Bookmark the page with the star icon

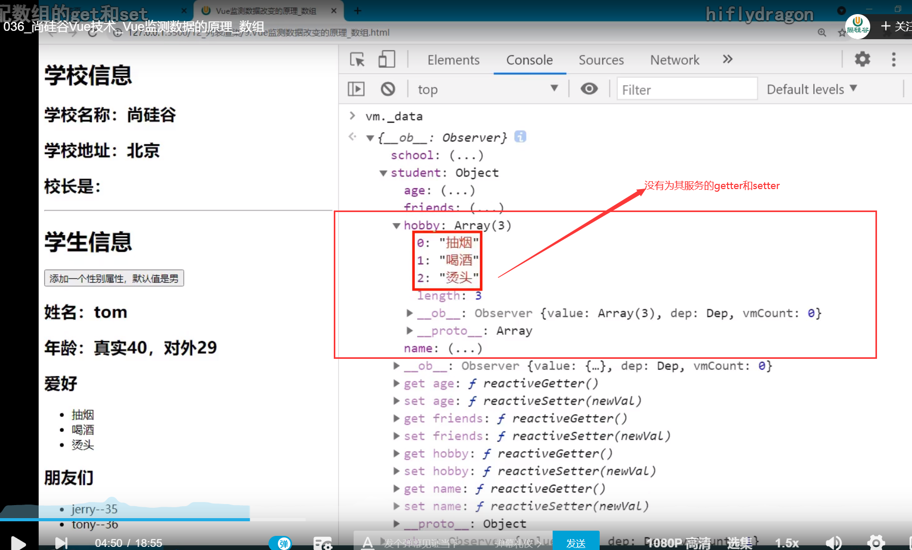(841, 33)
